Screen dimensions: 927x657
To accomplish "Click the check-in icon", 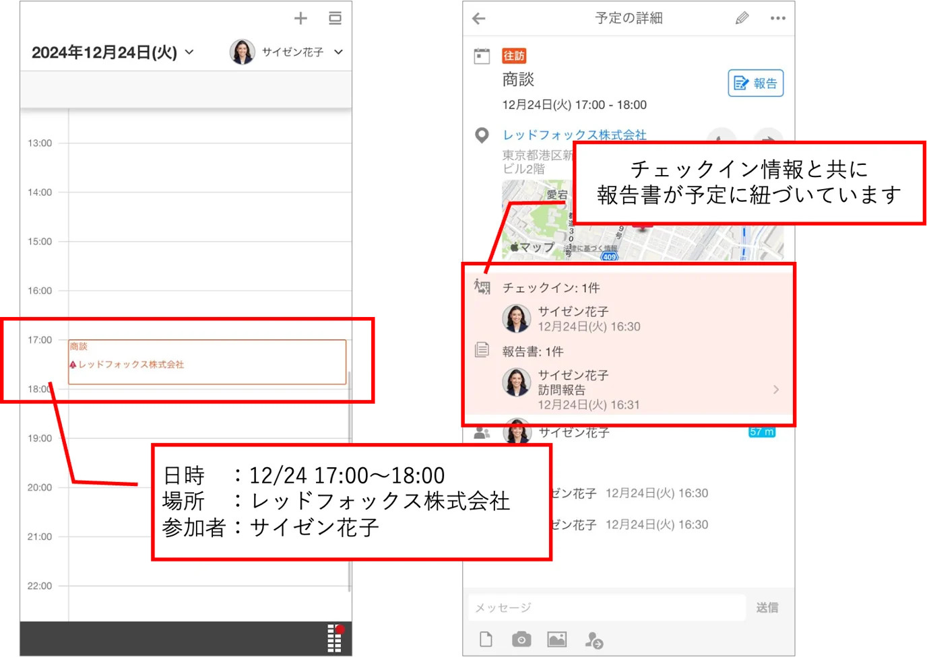I will click(482, 287).
